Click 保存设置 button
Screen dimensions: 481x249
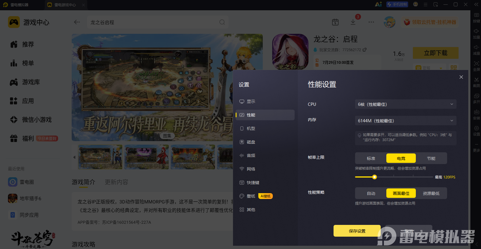coord(357,231)
